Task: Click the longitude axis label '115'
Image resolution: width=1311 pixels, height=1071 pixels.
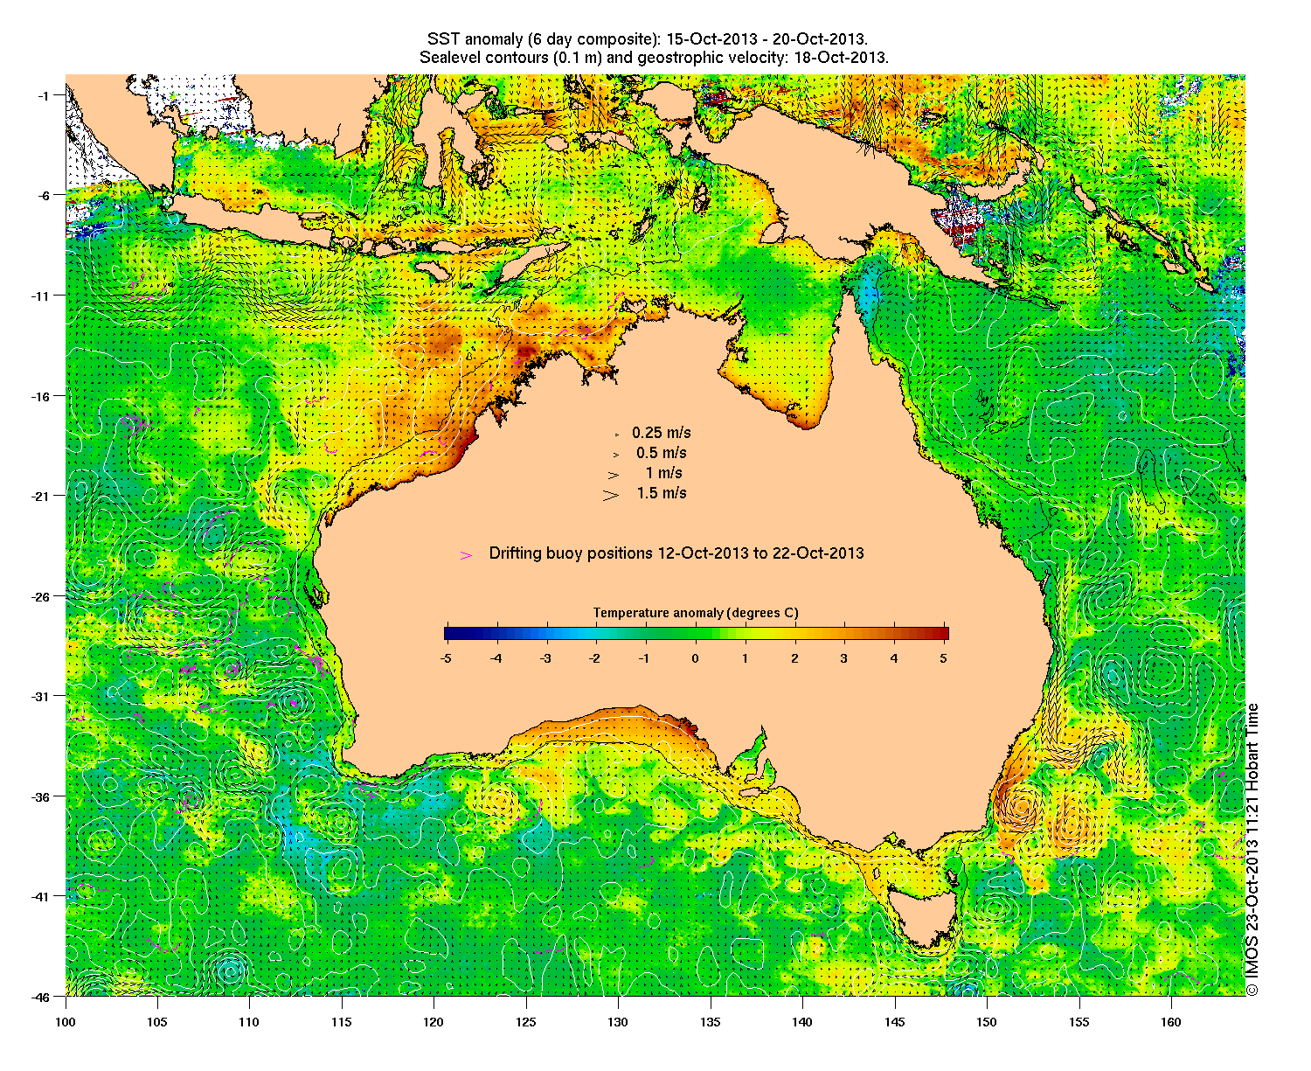Action: click(x=342, y=1022)
